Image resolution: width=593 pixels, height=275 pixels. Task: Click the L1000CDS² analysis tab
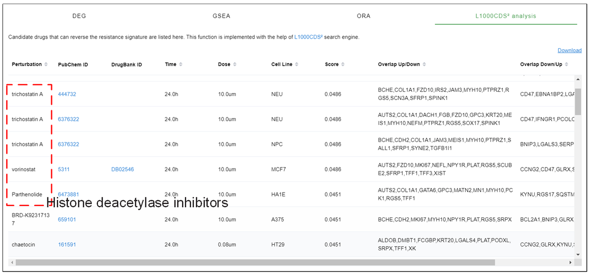(x=506, y=16)
